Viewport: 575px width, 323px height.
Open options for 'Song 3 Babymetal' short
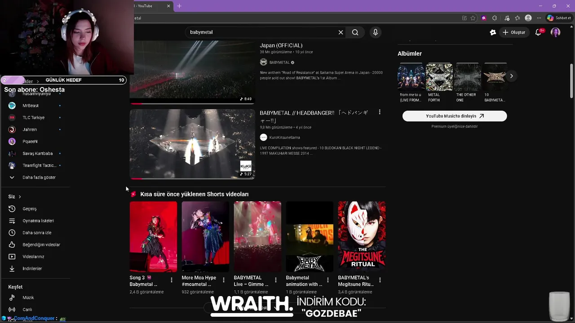[172, 280]
